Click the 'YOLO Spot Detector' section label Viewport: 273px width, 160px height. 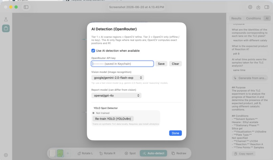point(106,108)
